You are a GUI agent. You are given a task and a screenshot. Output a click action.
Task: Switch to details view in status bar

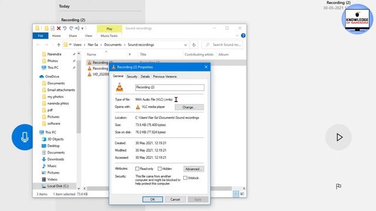[236, 194]
